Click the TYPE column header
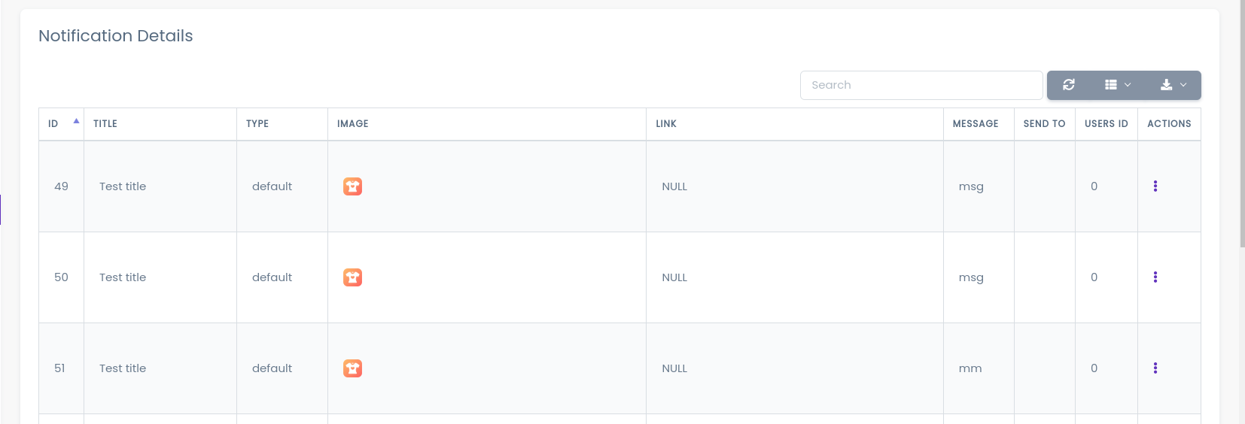This screenshot has width=1245, height=424. [257, 124]
